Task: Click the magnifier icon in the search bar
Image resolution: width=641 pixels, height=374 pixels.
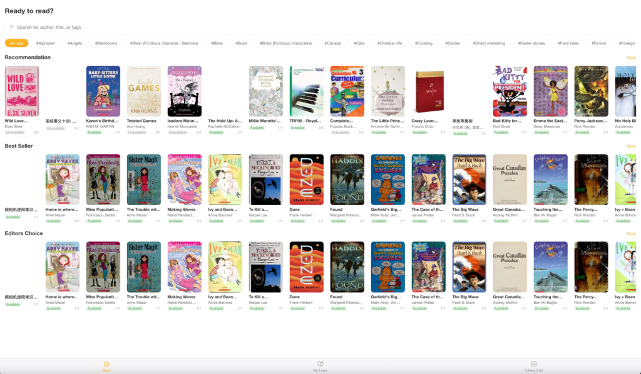Action: pyautogui.click(x=12, y=27)
